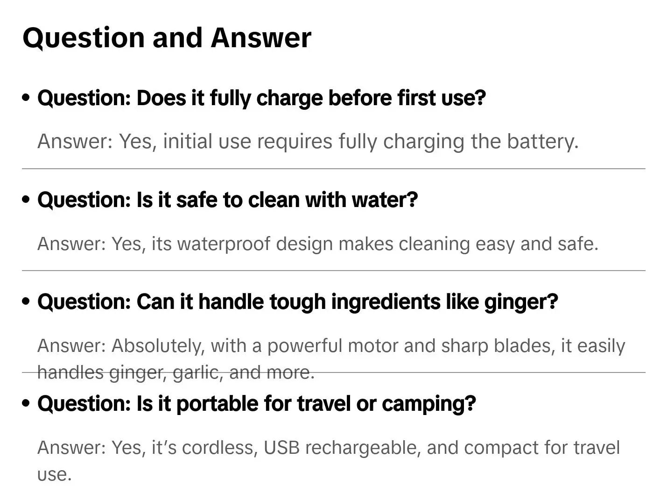The height and width of the screenshot is (501, 667).
Task: Click the bullet next to the ginger question
Action: pos(26,302)
